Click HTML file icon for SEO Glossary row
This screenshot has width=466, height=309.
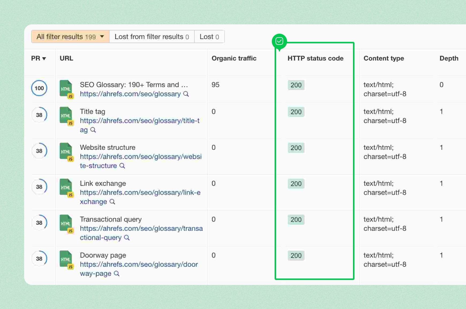point(66,89)
